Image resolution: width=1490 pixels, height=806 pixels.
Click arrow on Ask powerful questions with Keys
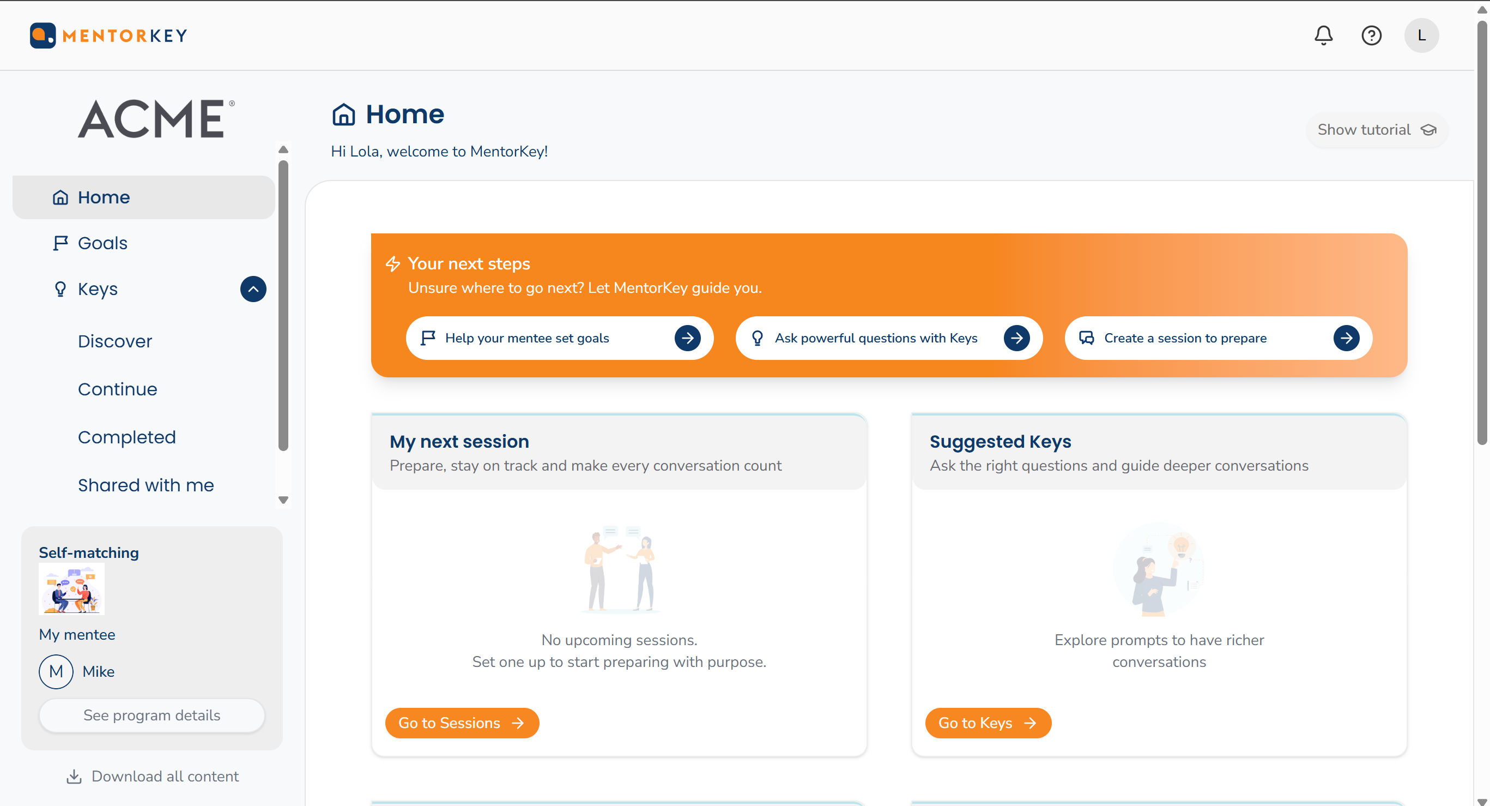point(1016,338)
